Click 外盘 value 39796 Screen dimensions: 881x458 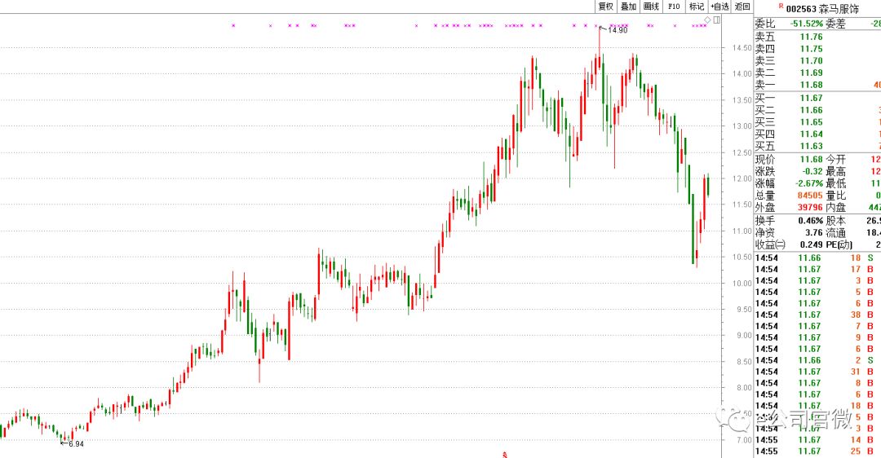(x=810, y=207)
